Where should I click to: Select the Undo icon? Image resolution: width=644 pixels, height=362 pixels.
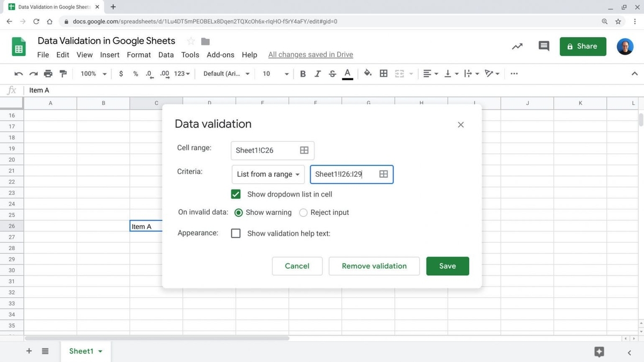(18, 74)
